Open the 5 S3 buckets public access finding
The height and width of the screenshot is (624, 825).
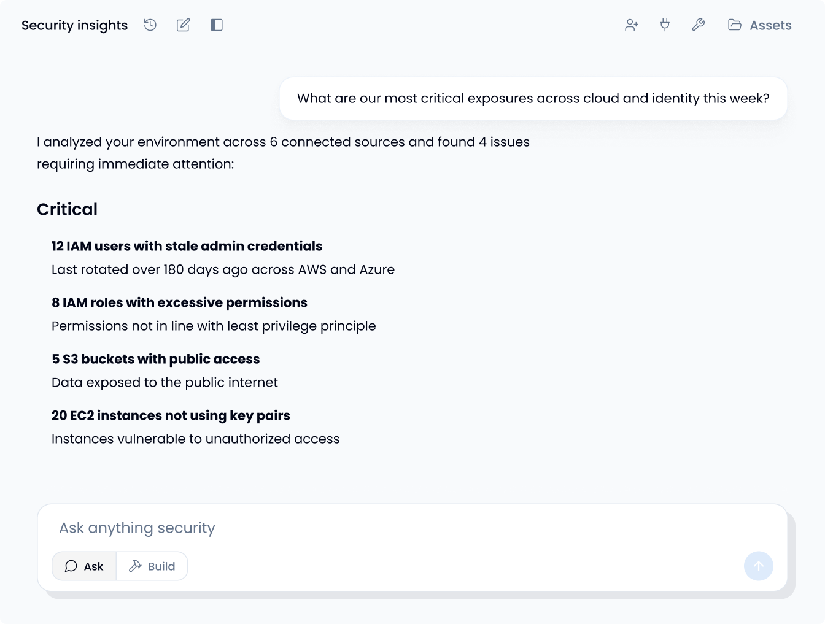coord(155,359)
